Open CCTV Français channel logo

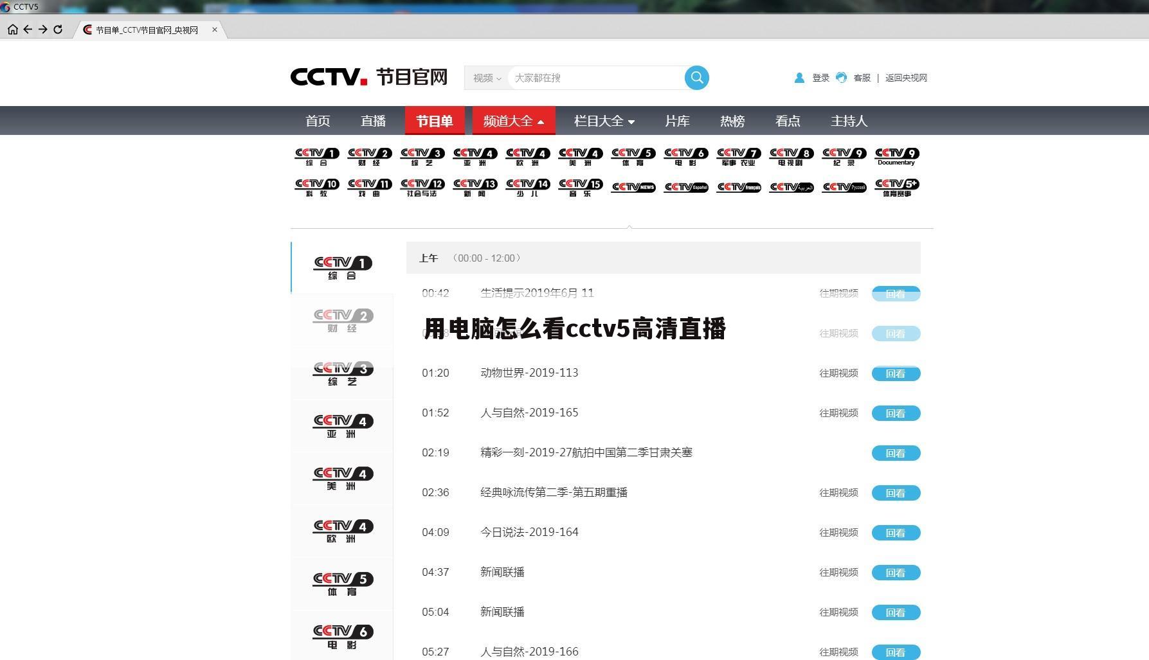click(x=739, y=187)
